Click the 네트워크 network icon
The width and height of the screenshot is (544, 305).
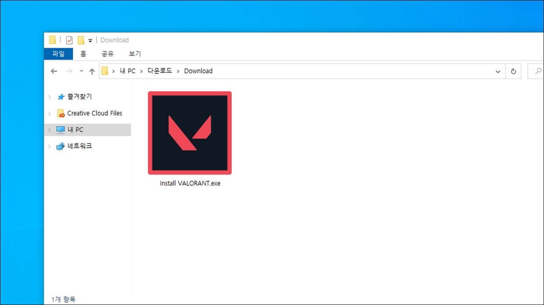60,146
